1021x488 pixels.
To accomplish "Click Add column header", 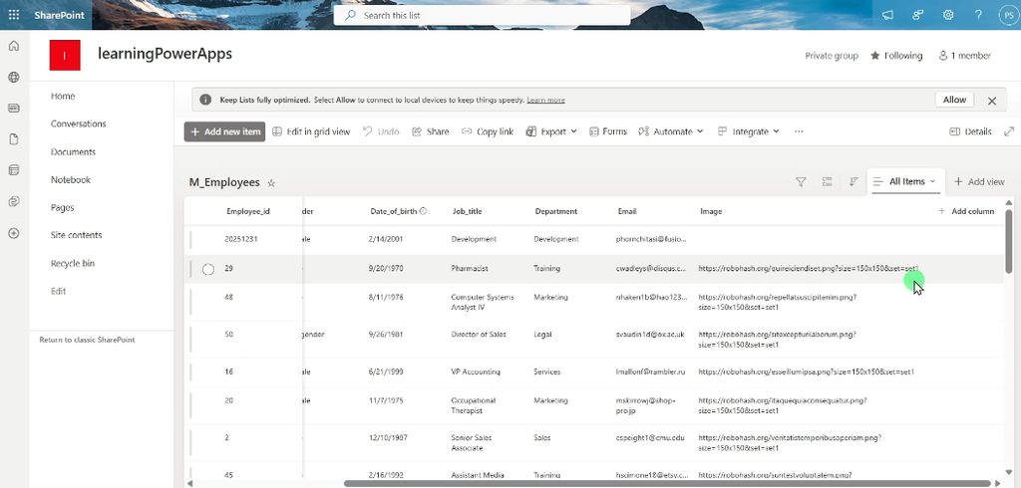I will pos(965,211).
